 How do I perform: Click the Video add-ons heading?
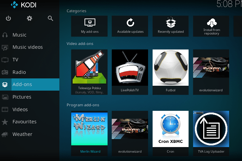[80, 44]
